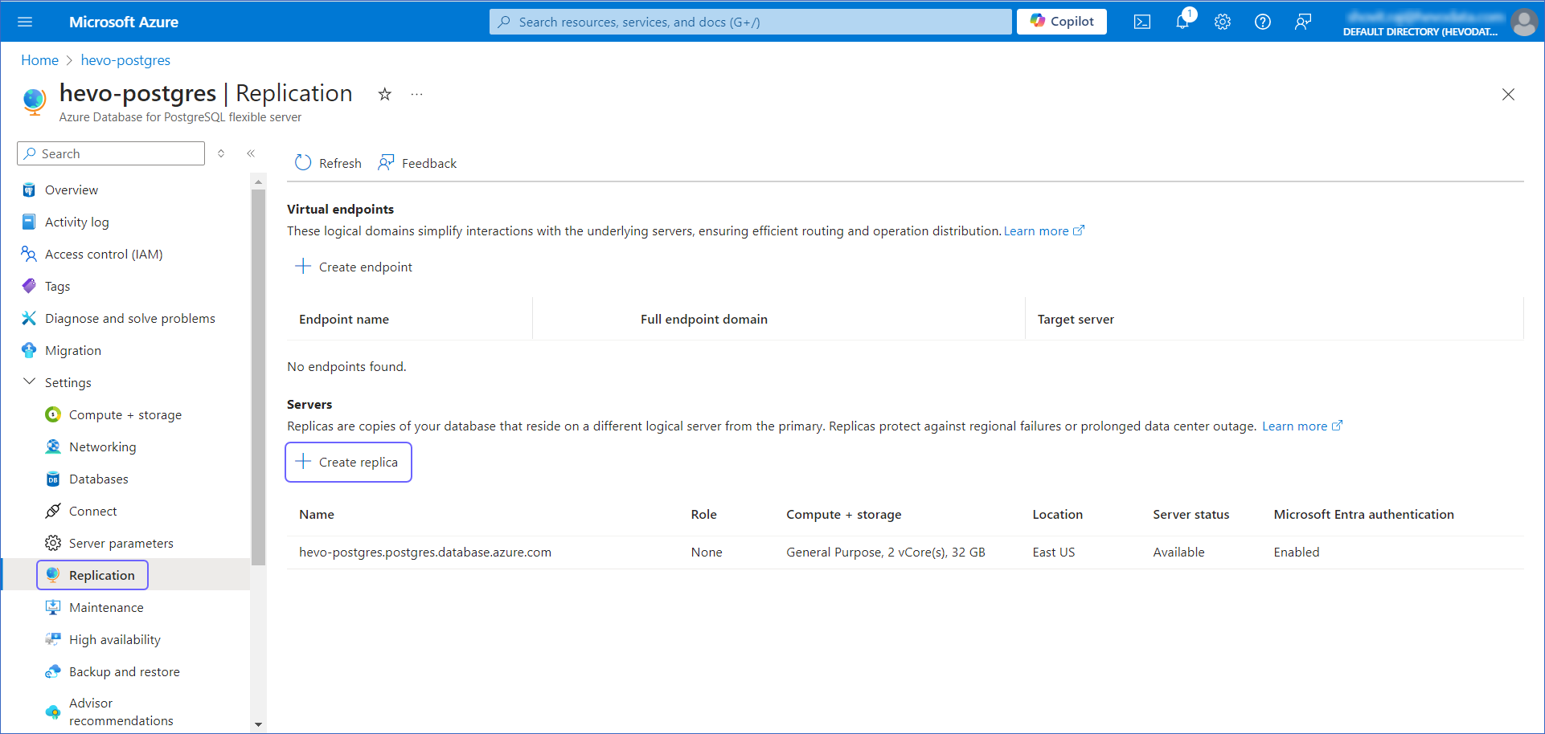Open the notifications bell

[1182, 22]
